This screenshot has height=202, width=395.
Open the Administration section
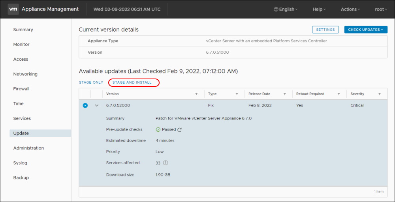[29, 148]
